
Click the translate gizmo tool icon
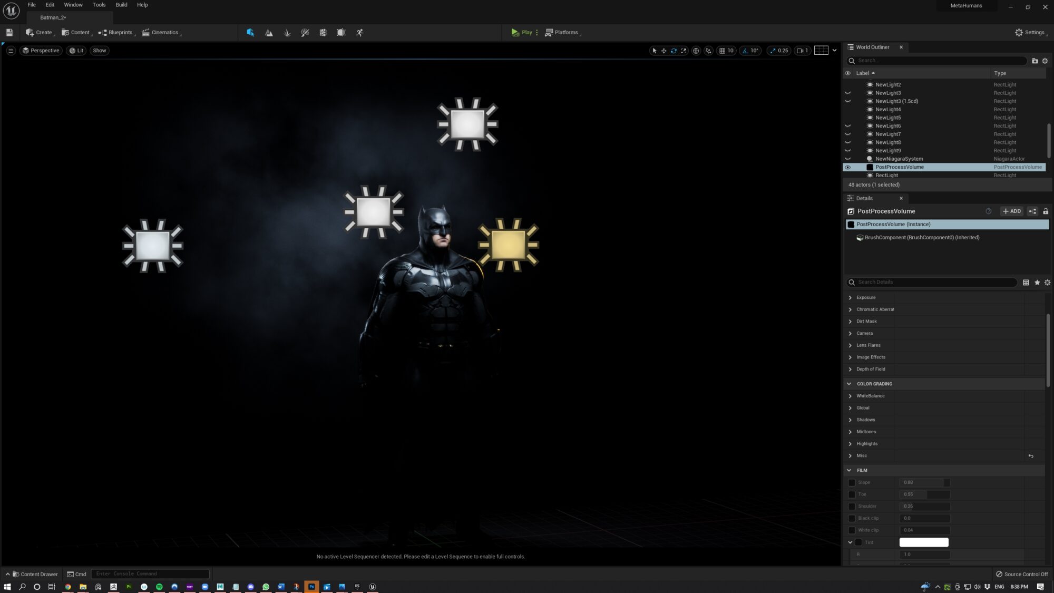click(x=664, y=51)
